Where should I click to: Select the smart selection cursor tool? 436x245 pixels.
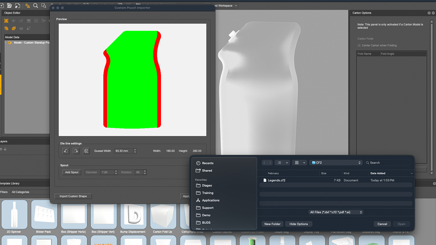click(x=27, y=6)
